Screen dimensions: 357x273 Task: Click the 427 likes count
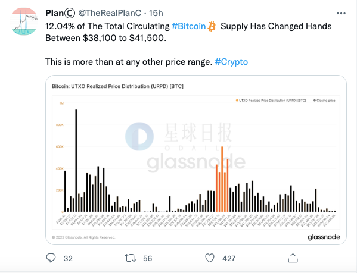229,259
